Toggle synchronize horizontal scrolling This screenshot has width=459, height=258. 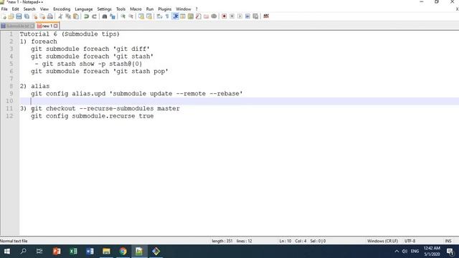[149, 16]
